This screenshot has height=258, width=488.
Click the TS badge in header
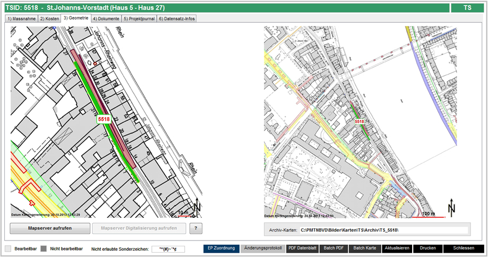(467, 8)
